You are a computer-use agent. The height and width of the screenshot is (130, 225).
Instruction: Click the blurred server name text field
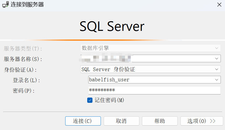147,58
